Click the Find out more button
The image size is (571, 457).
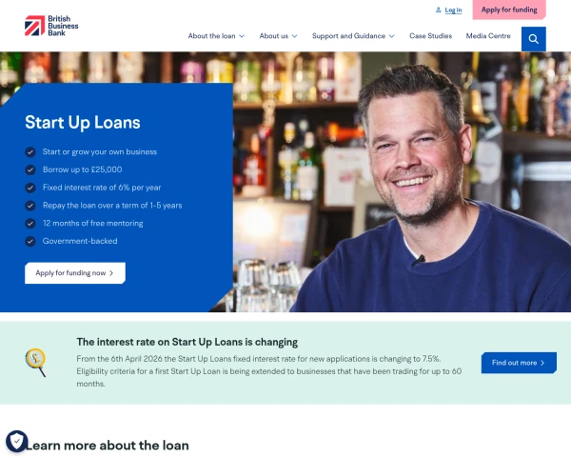point(519,363)
